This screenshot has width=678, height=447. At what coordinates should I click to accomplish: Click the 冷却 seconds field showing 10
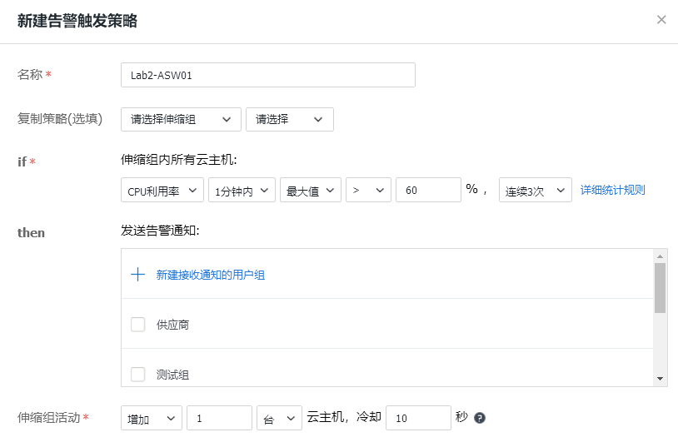(418, 418)
